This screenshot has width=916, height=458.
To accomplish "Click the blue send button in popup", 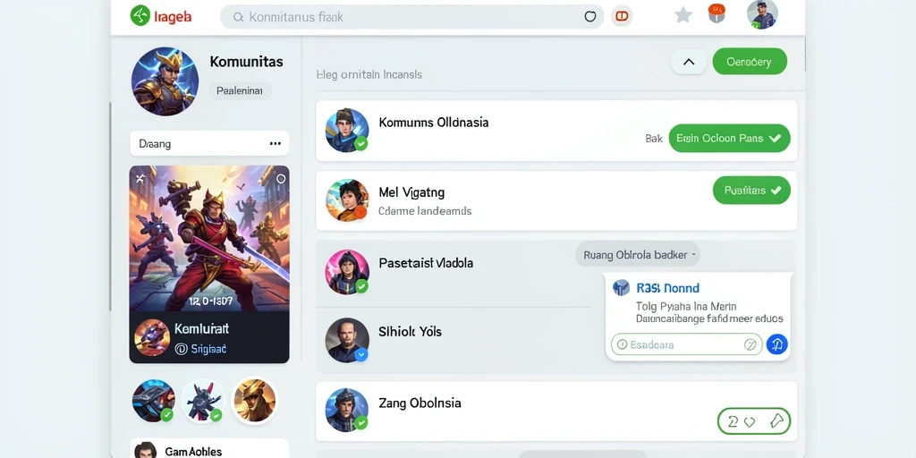I will (x=776, y=344).
